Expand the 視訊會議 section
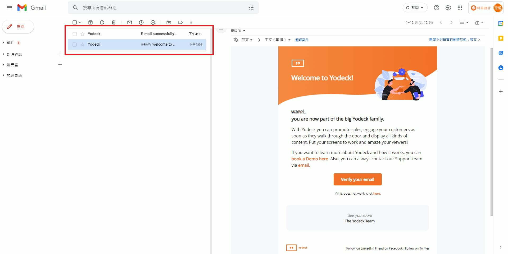Viewport: 508px width, 254px height. tap(3, 75)
